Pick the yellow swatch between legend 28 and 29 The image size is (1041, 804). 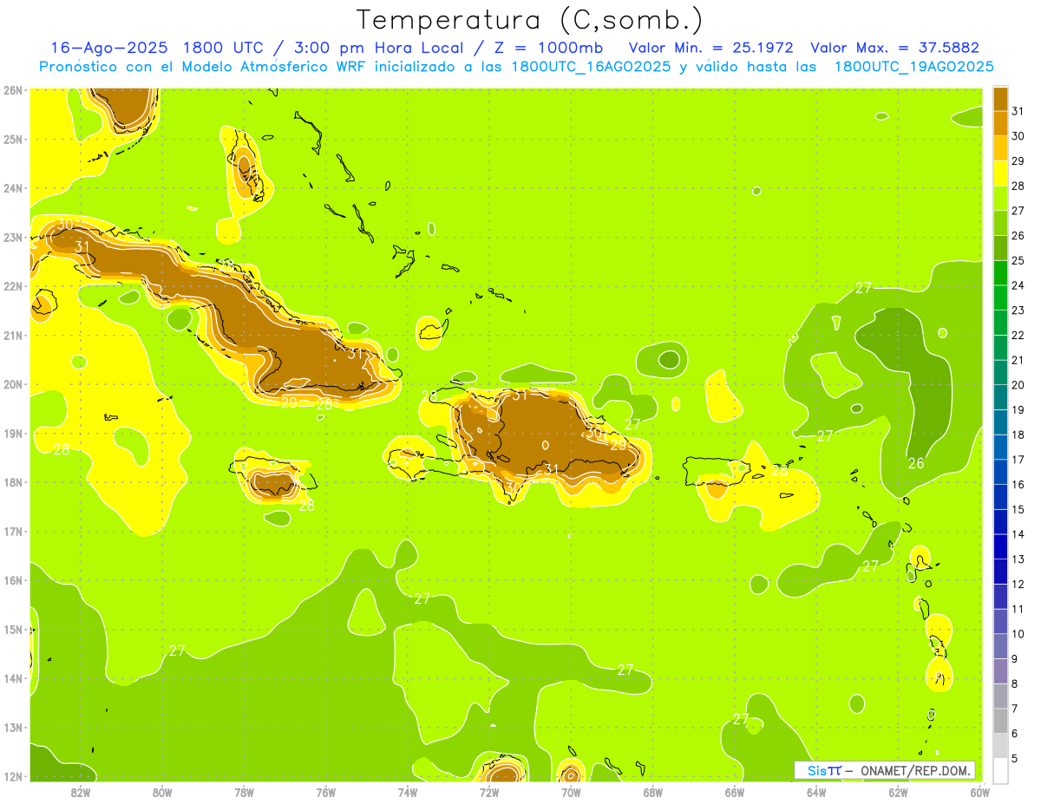[1000, 173]
